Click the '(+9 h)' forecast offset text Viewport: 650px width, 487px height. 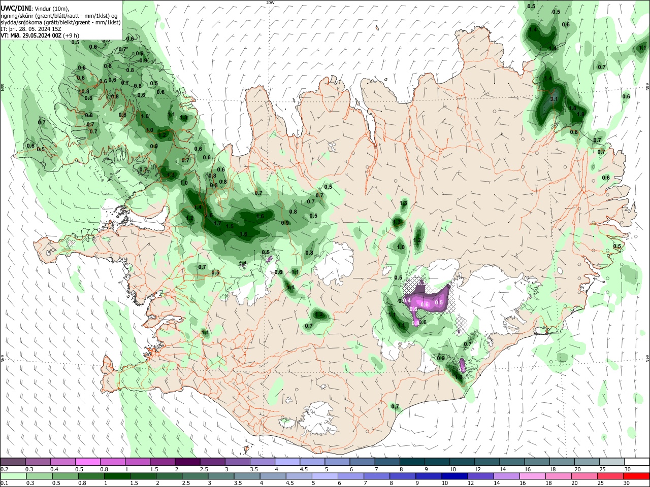point(71,36)
